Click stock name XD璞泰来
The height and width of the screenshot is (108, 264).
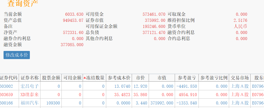point(30,95)
